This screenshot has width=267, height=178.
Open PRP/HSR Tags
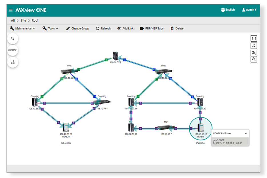(152, 29)
